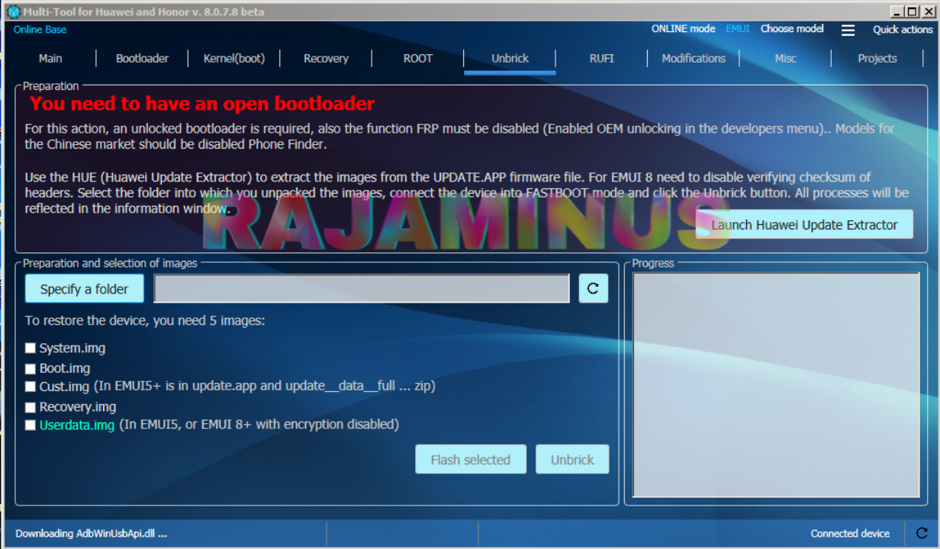Screen dimensions: 940x549
Task: Open the Bootloader tab
Action: (x=142, y=59)
